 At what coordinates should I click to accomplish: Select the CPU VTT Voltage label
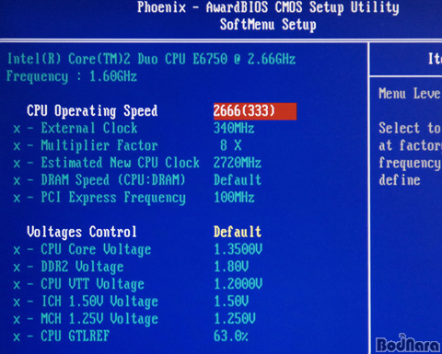pyautogui.click(x=93, y=284)
